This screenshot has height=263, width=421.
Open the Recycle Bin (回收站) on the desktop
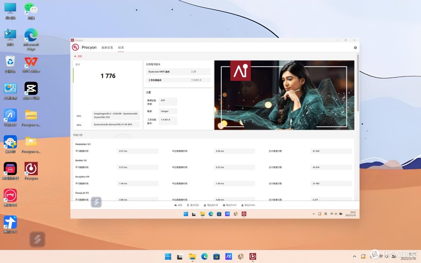pos(10,64)
